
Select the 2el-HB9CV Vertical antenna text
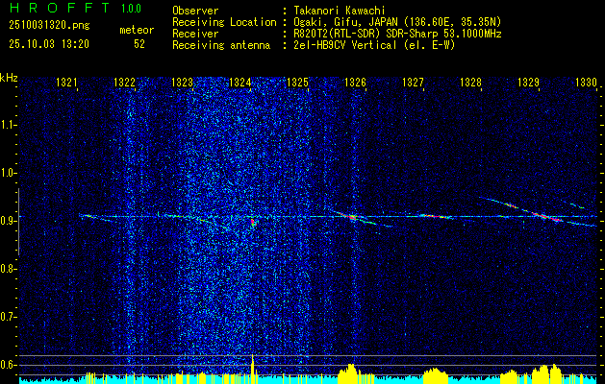pos(373,45)
